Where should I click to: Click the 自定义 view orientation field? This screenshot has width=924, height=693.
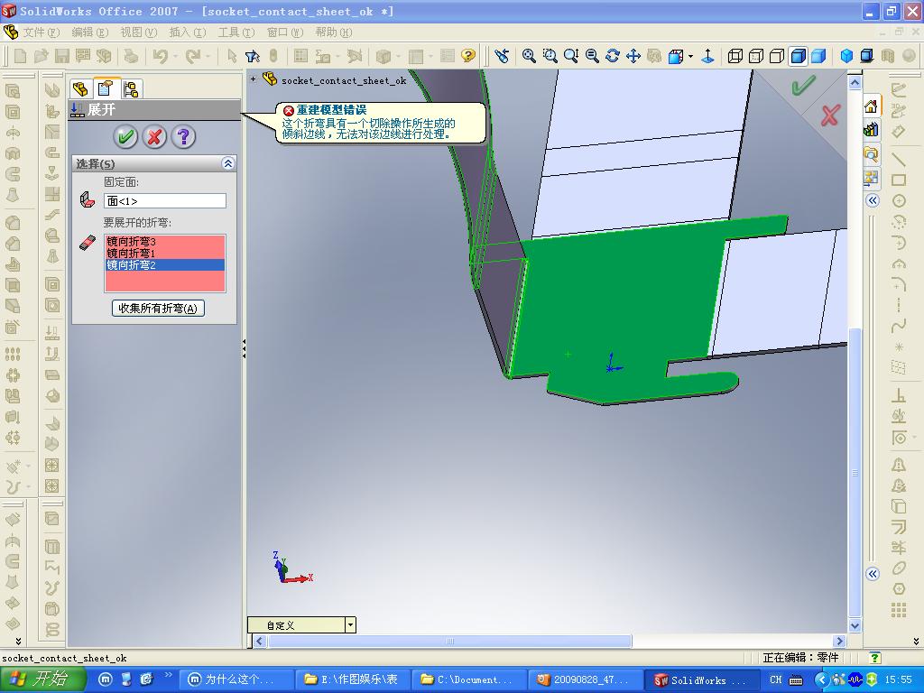[x=296, y=624]
